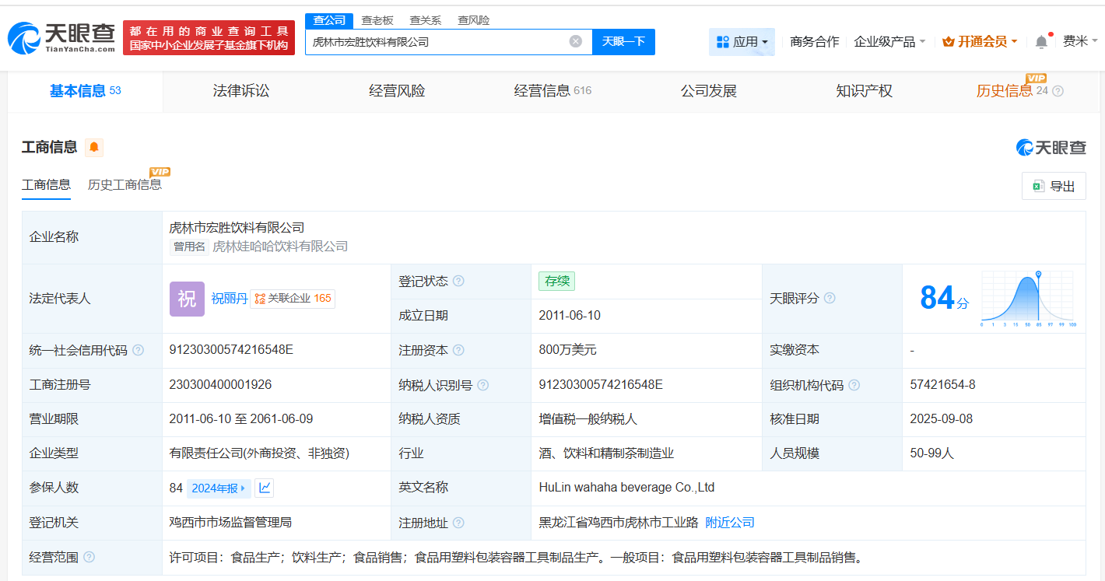Open the 应用 dropdown
Screen dimensions: 1105x581
pyautogui.click(x=742, y=40)
